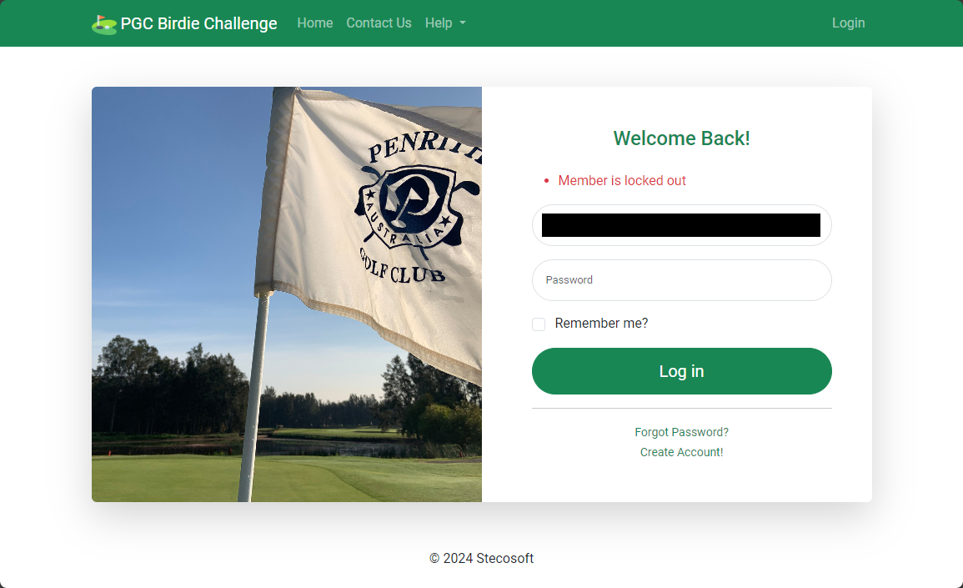Open the Contact Us page
This screenshot has width=963, height=588.
point(379,23)
